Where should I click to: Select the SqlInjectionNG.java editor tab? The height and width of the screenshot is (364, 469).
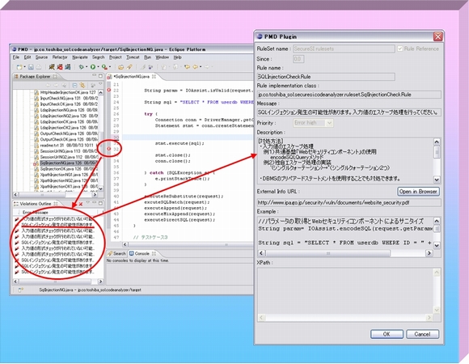click(x=132, y=77)
